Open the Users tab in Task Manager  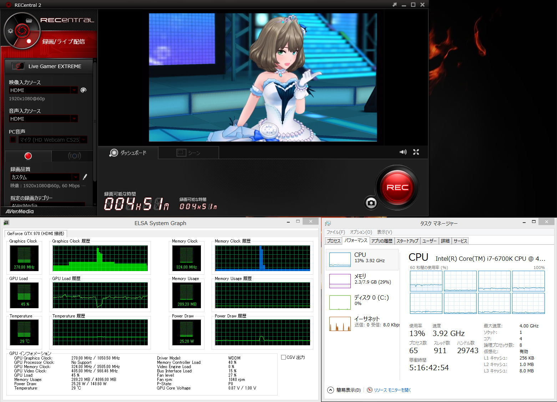(430, 241)
